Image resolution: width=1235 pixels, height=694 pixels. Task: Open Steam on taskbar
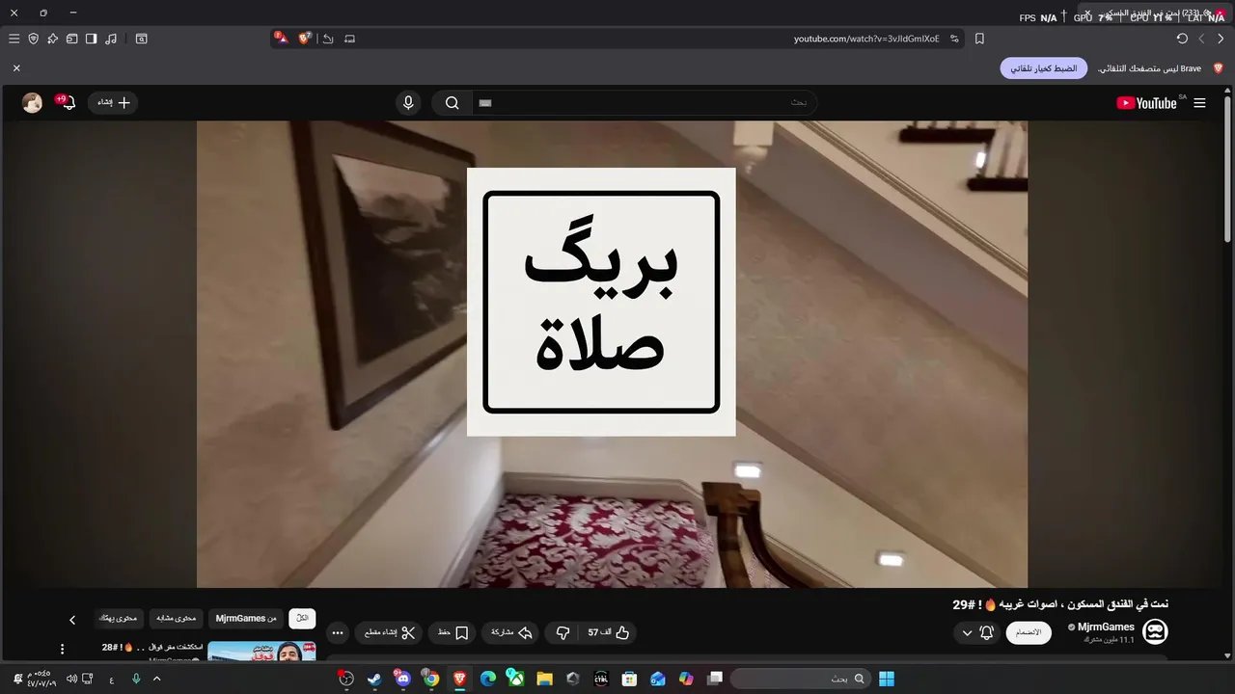[x=374, y=679]
